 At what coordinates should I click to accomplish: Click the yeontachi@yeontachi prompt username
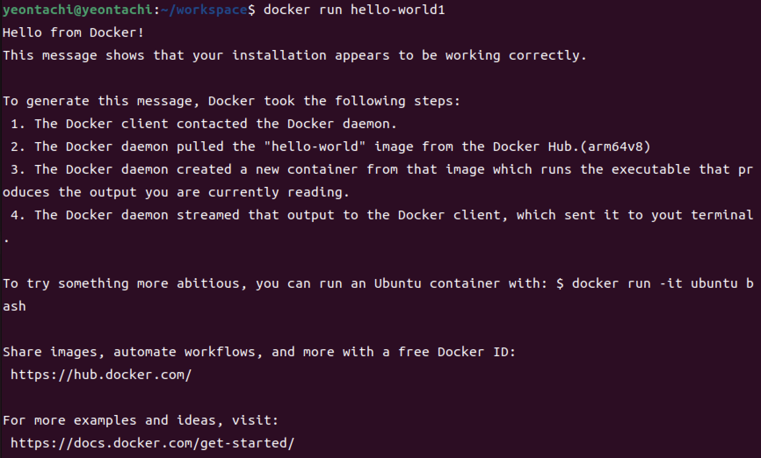(77, 10)
